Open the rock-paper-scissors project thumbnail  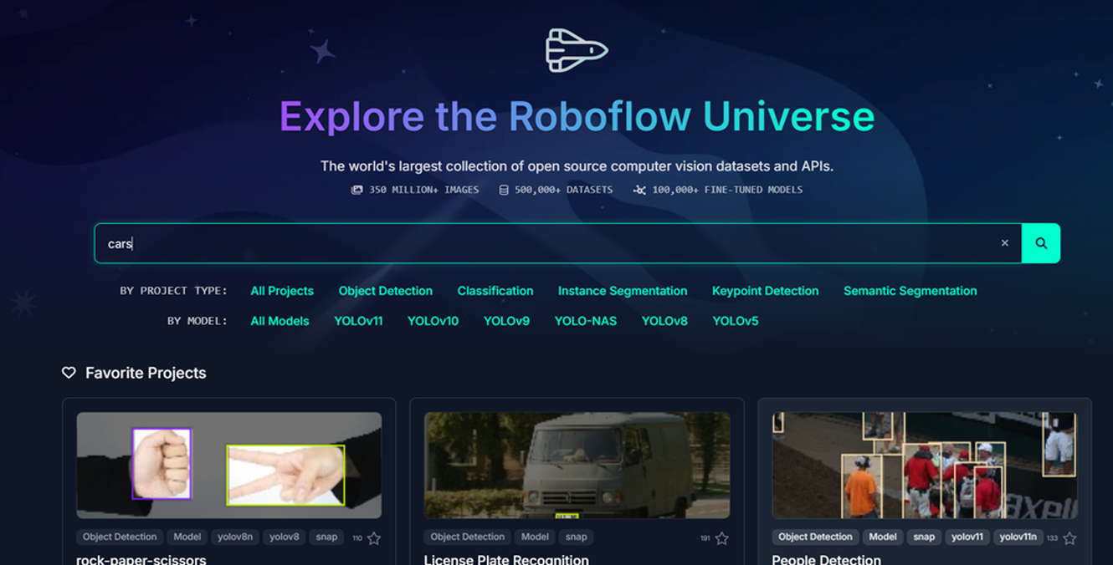coord(229,465)
